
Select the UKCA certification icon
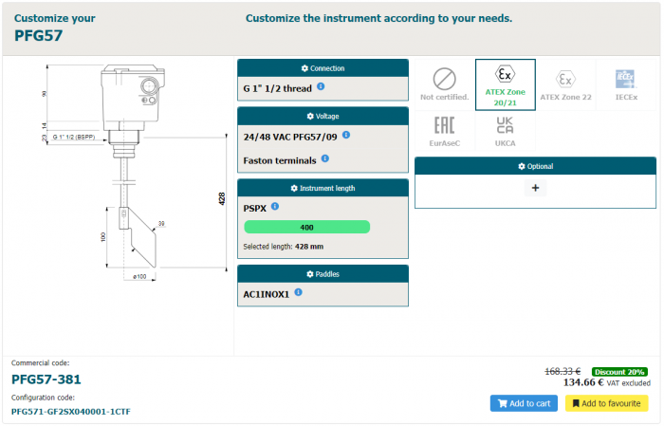[x=506, y=132]
